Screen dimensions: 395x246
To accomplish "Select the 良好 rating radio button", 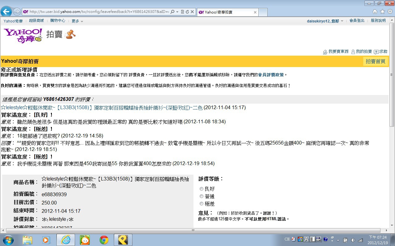I will point(202,189).
